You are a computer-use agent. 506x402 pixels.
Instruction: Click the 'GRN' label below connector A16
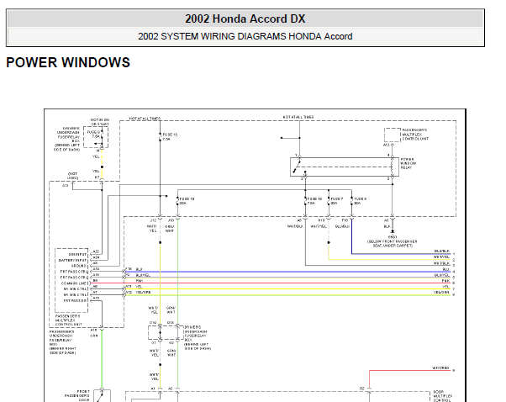94,336
